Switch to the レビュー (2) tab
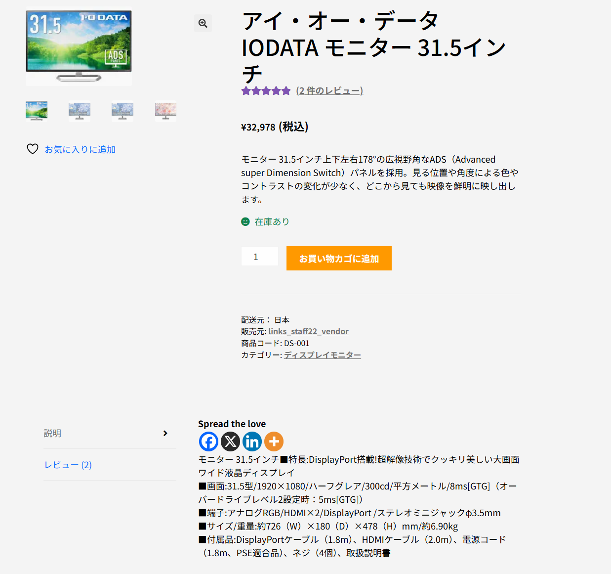611x574 pixels. coord(68,465)
